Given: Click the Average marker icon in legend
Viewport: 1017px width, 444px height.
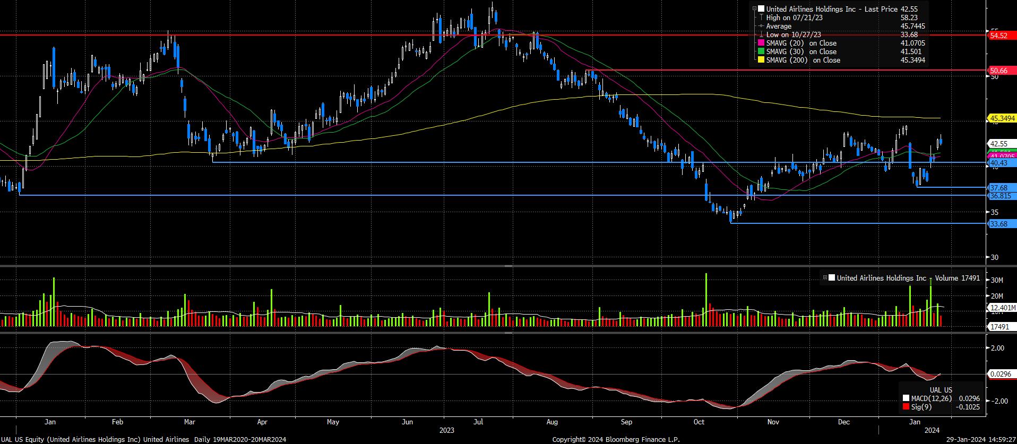Looking at the screenshot, I should [x=761, y=26].
